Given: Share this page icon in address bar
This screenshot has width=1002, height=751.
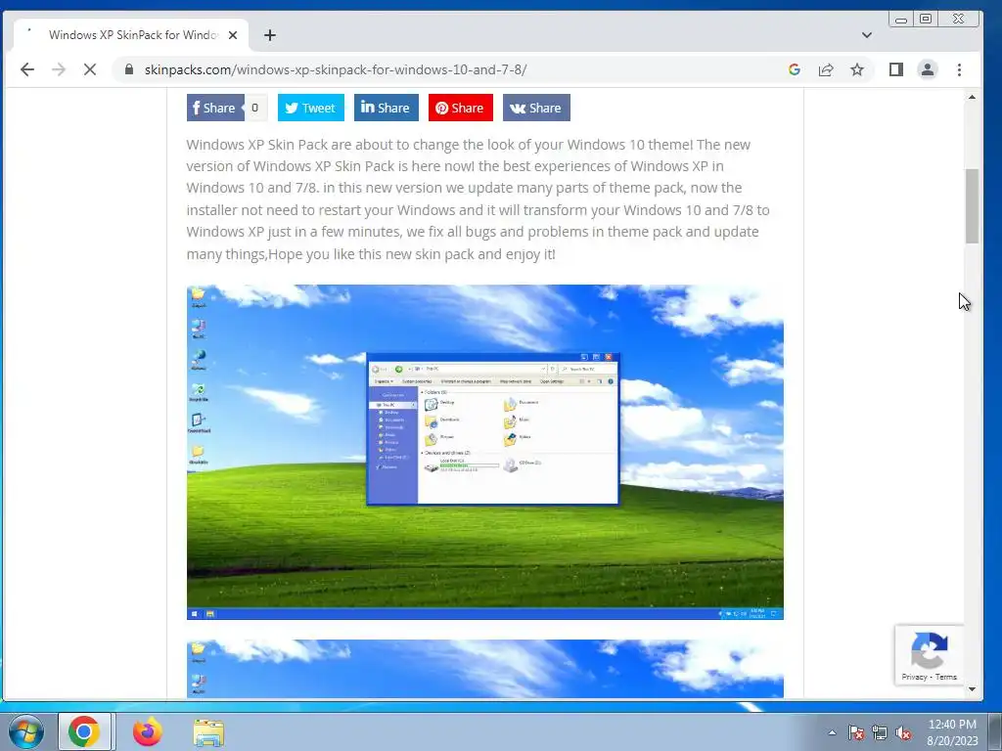Looking at the screenshot, I should click(826, 69).
